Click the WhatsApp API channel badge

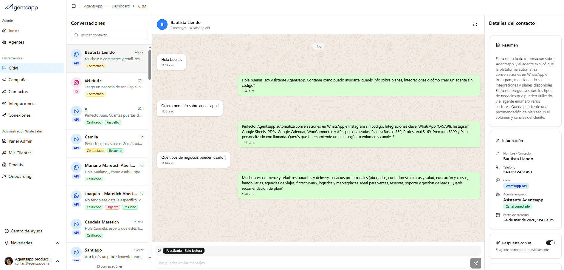(516, 186)
